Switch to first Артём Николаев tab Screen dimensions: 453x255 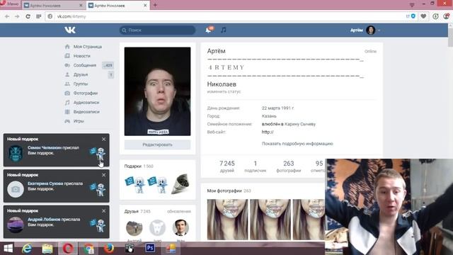tap(54, 5)
